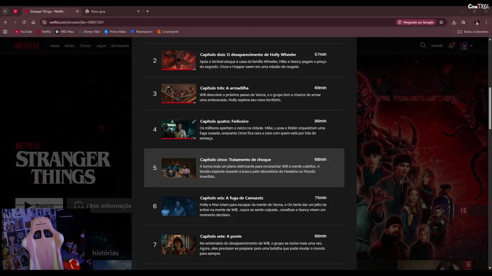Viewport: 492px width, 276px height.
Task: Open the Paramount+ bookmark
Action: click(142, 32)
